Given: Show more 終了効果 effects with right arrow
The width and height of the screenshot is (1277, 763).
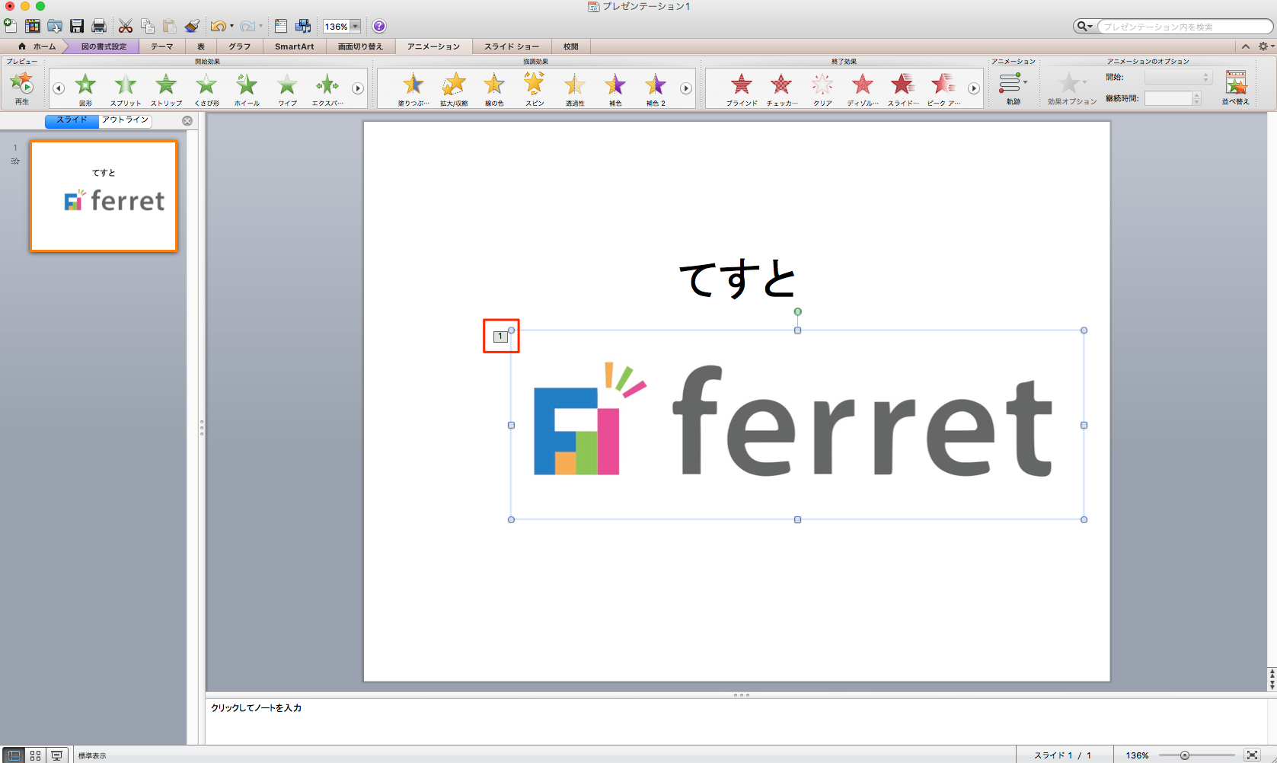Looking at the screenshot, I should (x=974, y=88).
